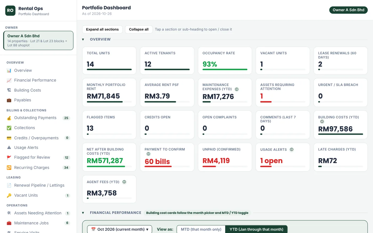Image resolution: width=373 pixels, height=233 pixels.
Task: Click the Vacant Units key icon
Action: (9, 195)
